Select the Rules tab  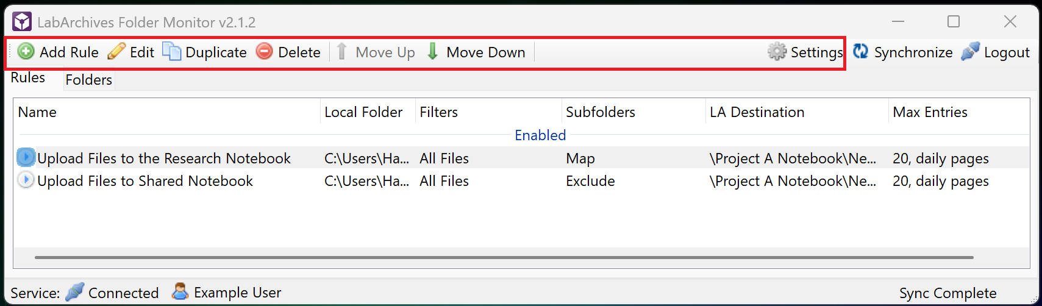[28, 78]
